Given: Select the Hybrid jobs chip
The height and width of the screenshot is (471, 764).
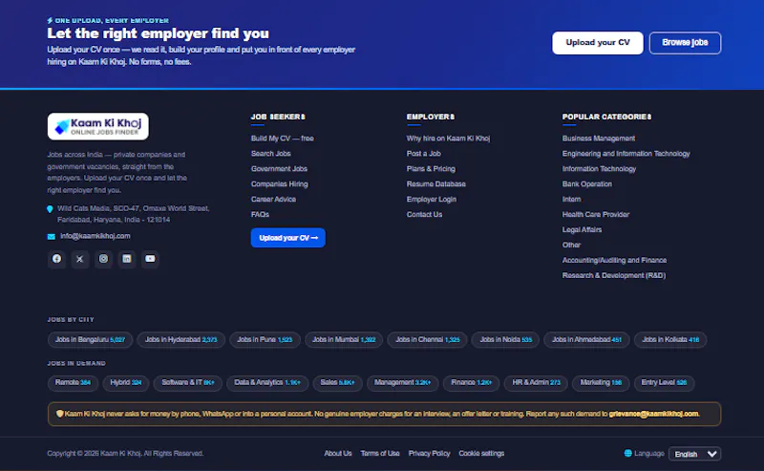Looking at the screenshot, I should 126,383.
